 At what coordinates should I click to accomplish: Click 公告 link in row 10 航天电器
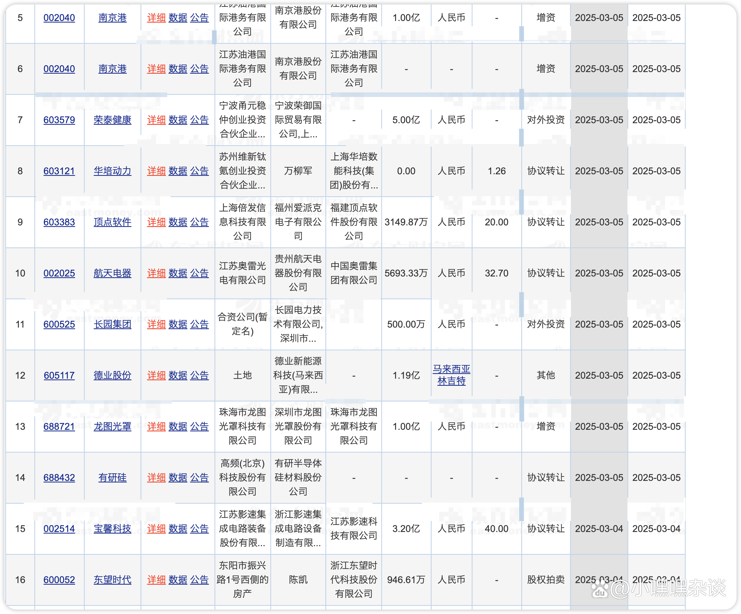[x=199, y=273]
